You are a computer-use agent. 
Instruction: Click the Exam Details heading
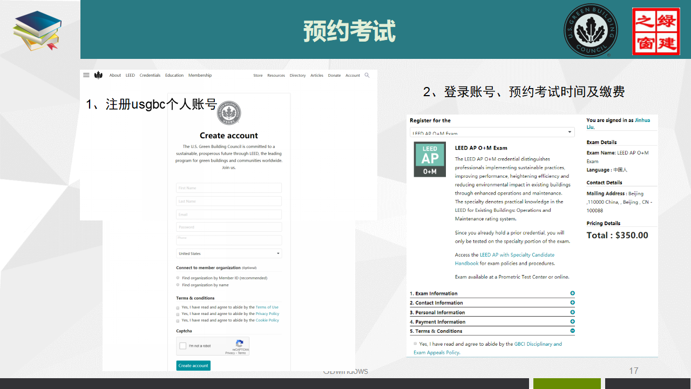pyautogui.click(x=601, y=142)
